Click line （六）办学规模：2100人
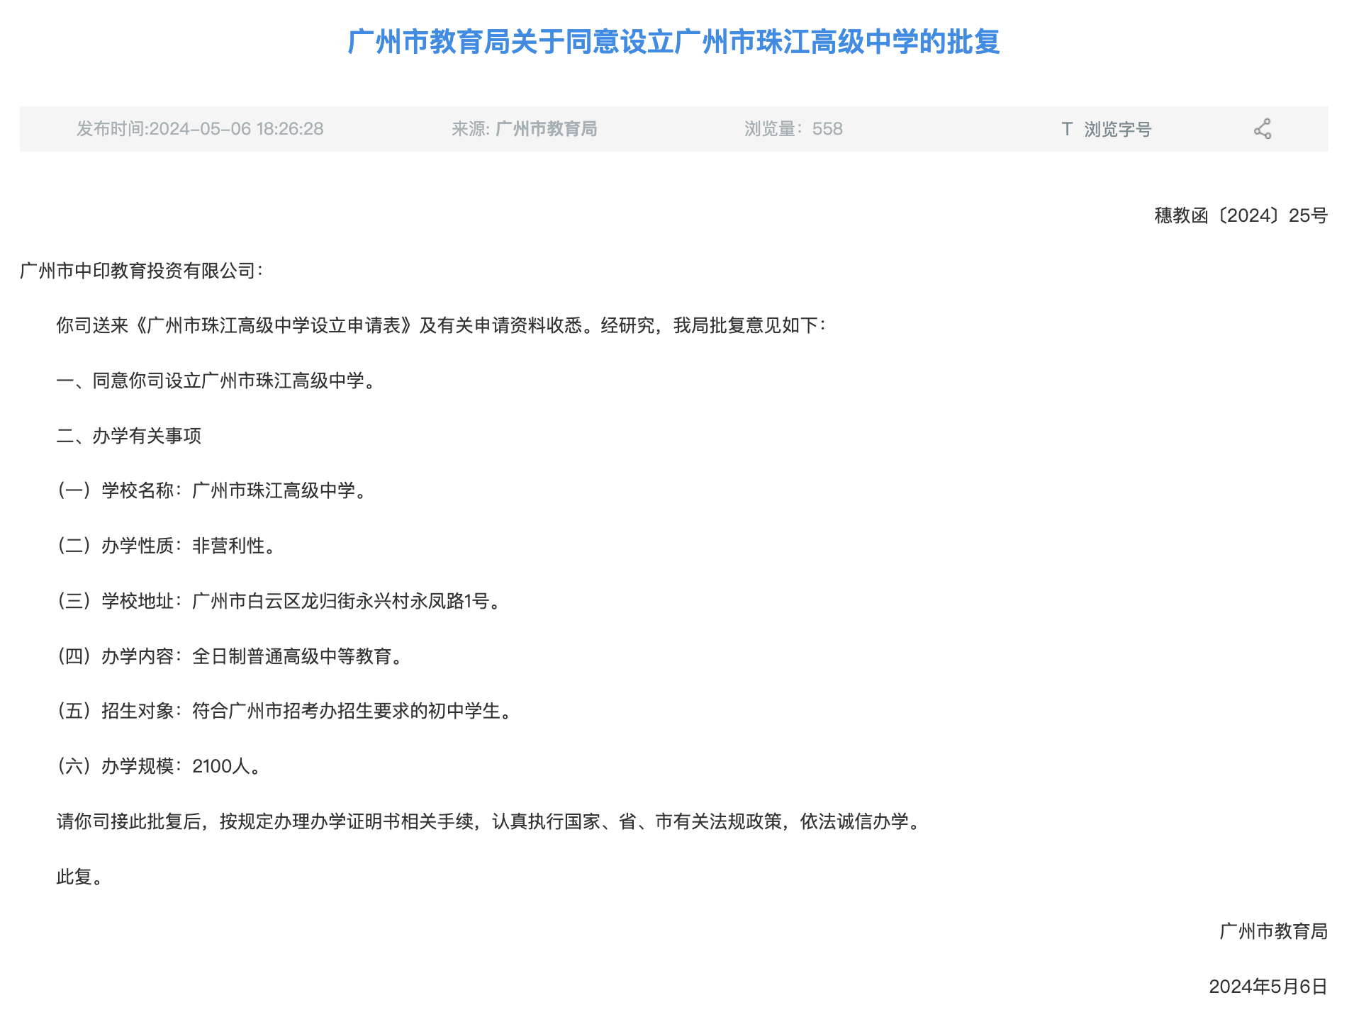Screen dimensions: 1354x1012 159,766
